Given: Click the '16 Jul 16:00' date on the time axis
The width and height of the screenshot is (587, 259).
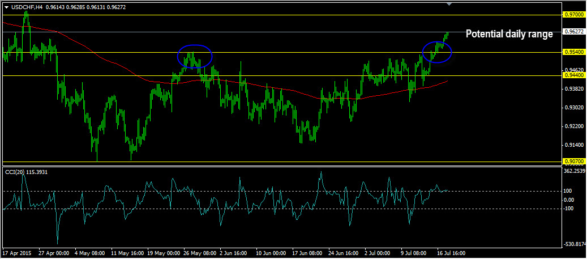Looking at the screenshot, I should [451, 253].
